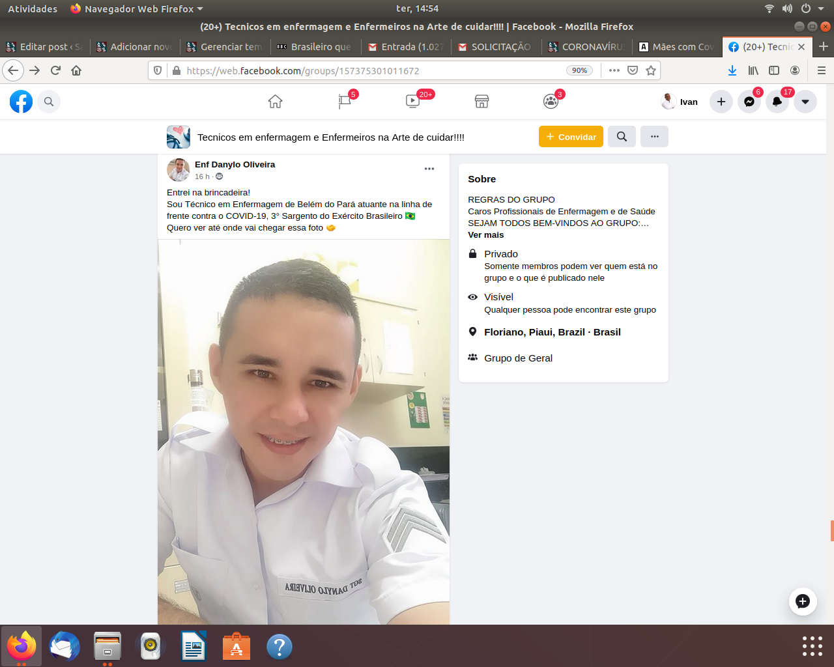Open the sound volume indicator in system tray
The width and height of the screenshot is (834, 667).
coord(787,8)
